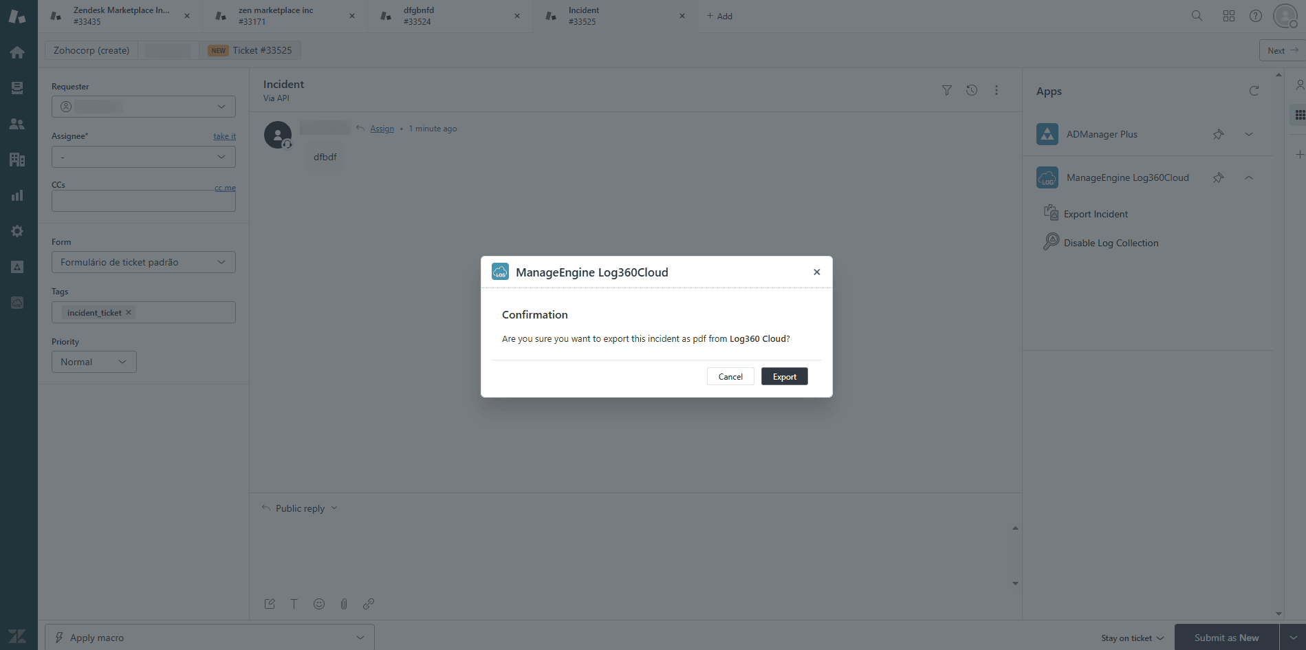The width and height of the screenshot is (1306, 650).
Task: Expand the ADManager Plus app panel
Action: click(x=1250, y=134)
